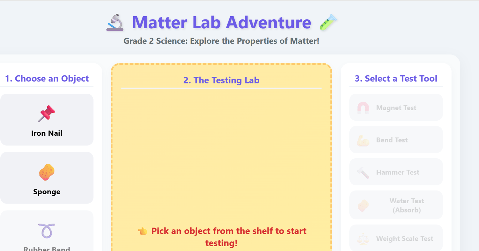
Task: Click the Matter Lab Adventure heading
Action: pos(221,22)
